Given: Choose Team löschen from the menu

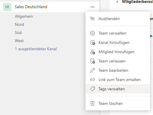Looking at the screenshot, I should (x=118, y=103).
